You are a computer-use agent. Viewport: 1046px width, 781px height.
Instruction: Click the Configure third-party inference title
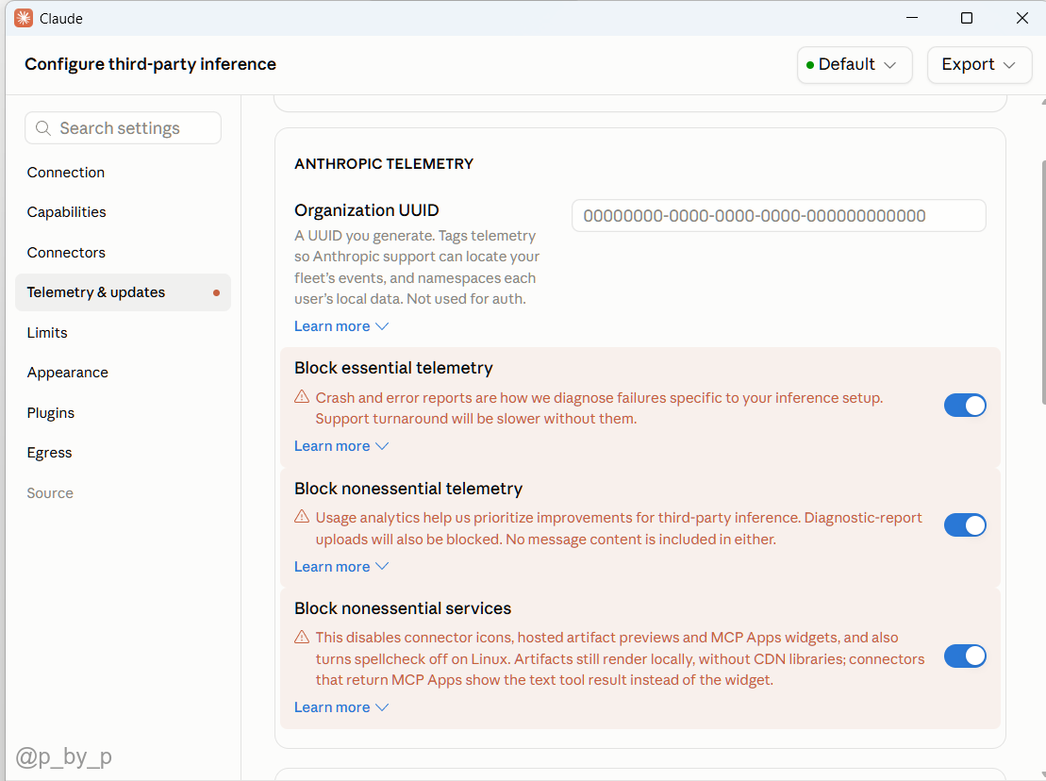(150, 64)
